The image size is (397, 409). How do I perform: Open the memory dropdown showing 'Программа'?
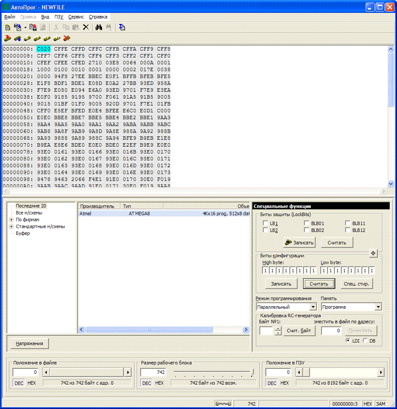click(x=378, y=307)
